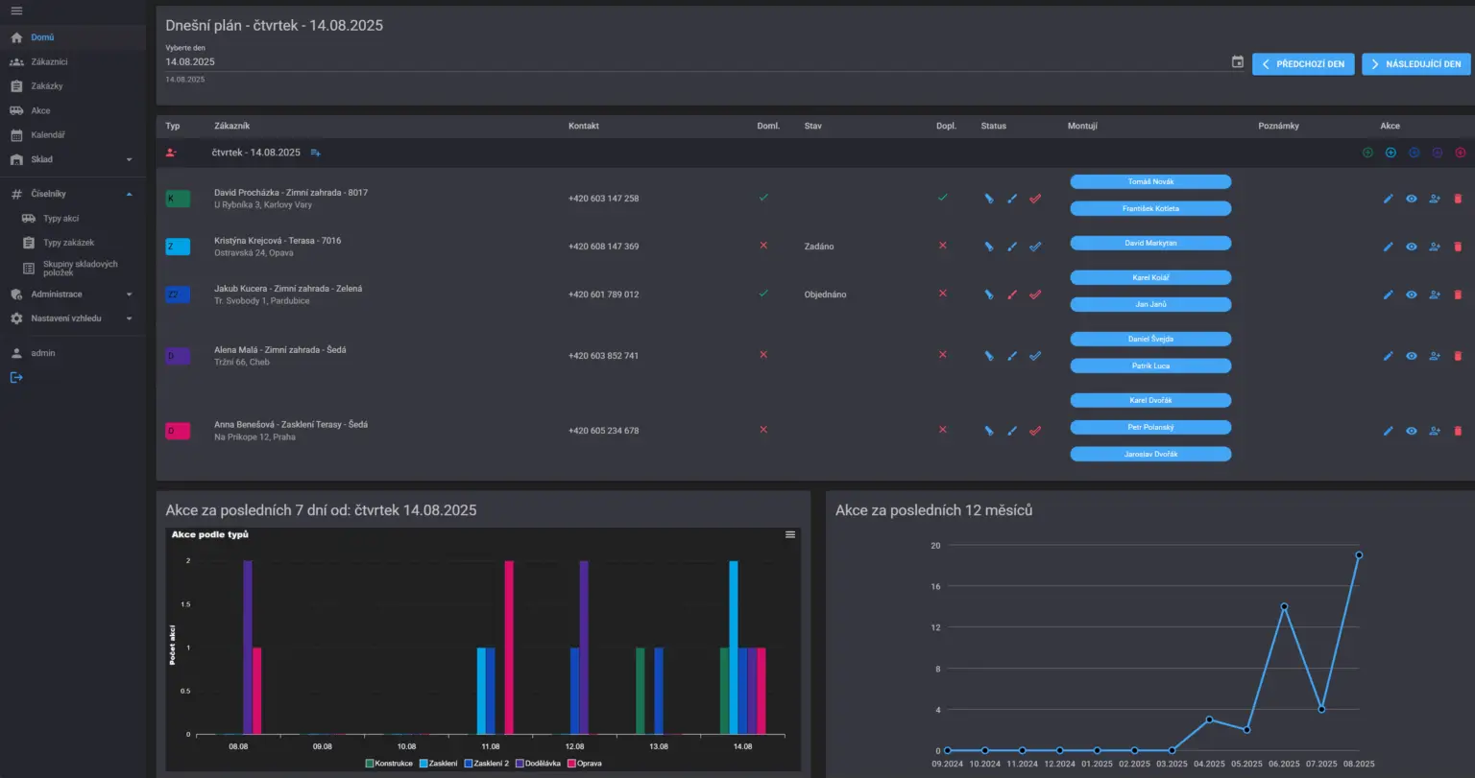This screenshot has height=778, width=1475.
Task: Open the calendar date picker icon
Action: click(1238, 62)
